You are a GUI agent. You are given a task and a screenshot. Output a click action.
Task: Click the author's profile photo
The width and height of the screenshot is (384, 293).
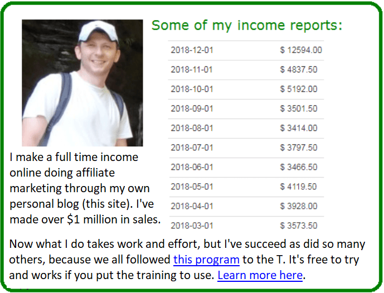pyautogui.click(x=82, y=83)
